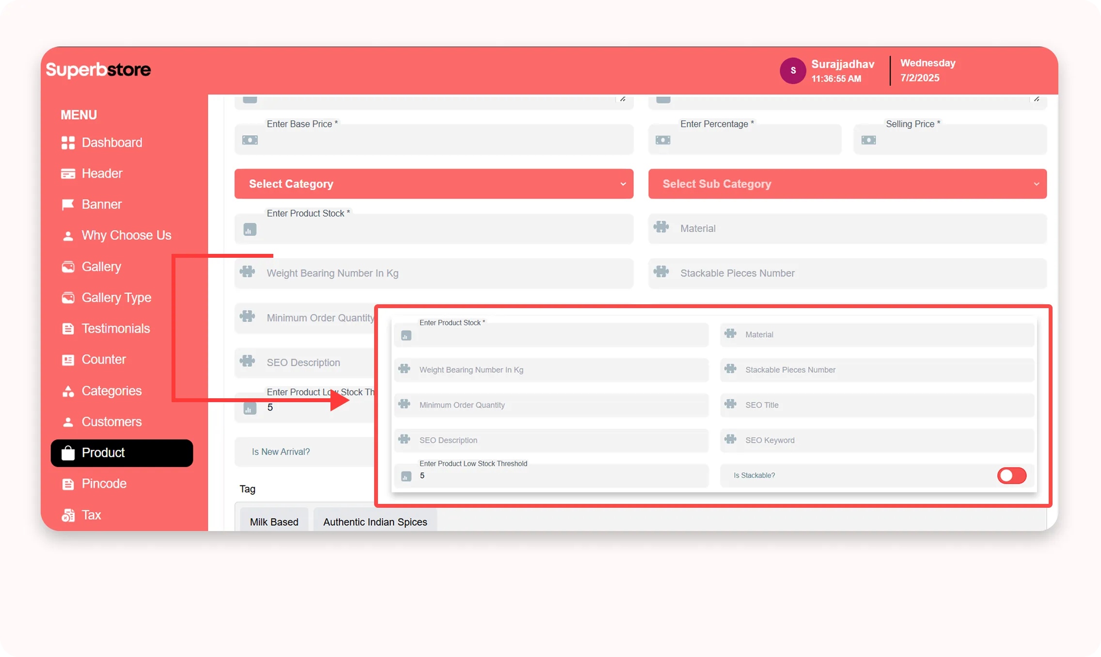
Task: Select the Milk Based tag
Action: [x=274, y=522]
